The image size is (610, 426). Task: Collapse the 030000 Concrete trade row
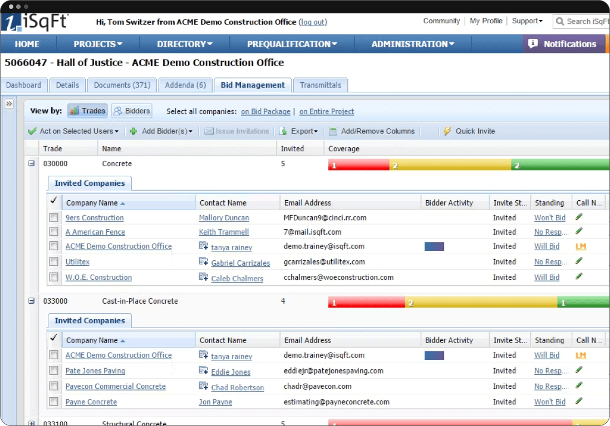(x=32, y=164)
